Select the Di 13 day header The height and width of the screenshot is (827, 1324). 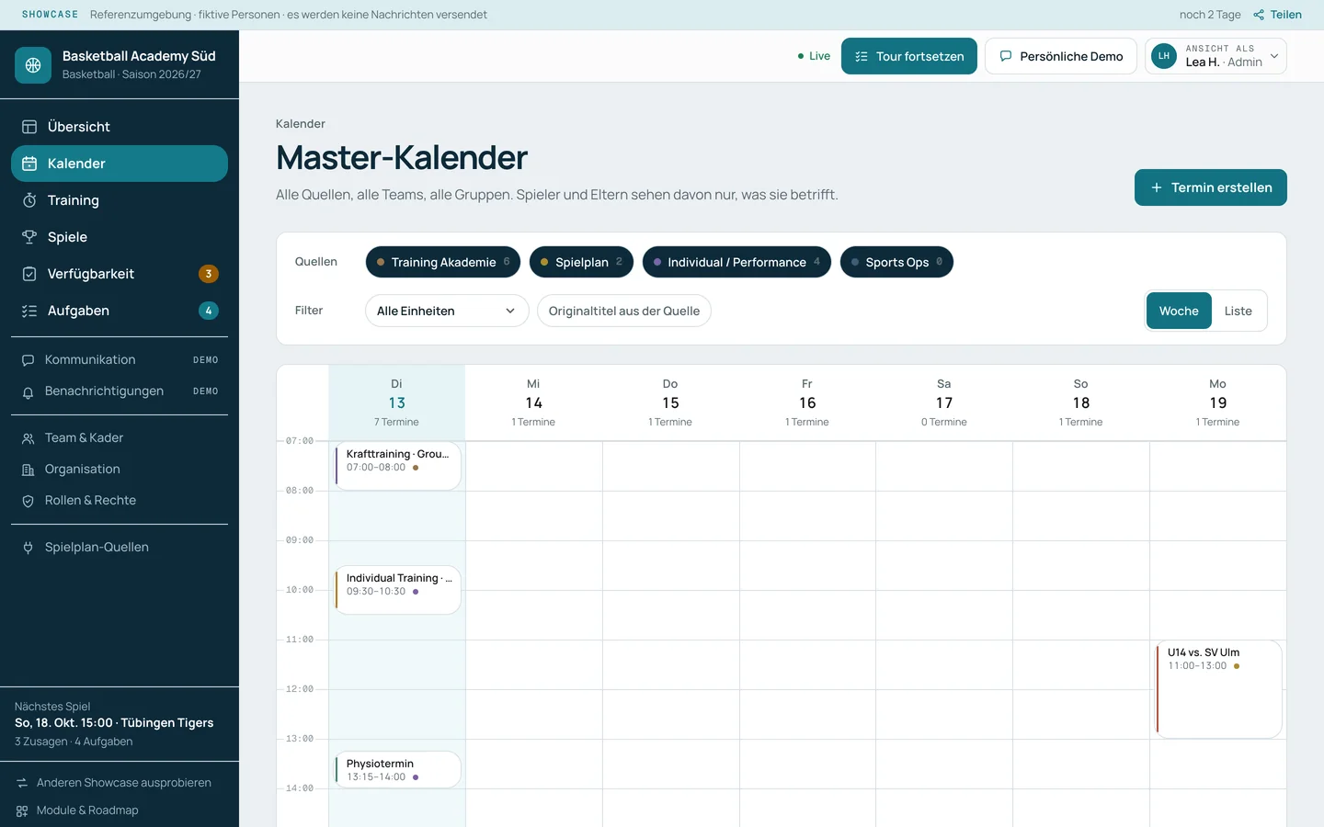(396, 403)
